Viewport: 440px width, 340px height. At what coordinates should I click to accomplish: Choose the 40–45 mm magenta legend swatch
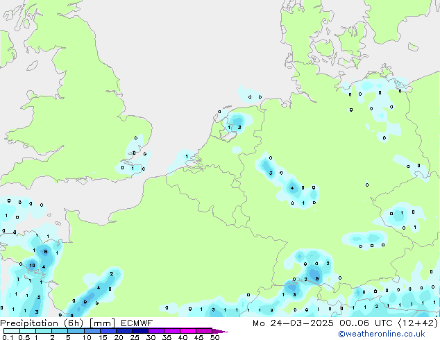tap(188, 331)
